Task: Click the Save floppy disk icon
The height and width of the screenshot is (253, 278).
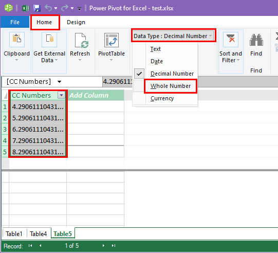Action: pos(37,8)
